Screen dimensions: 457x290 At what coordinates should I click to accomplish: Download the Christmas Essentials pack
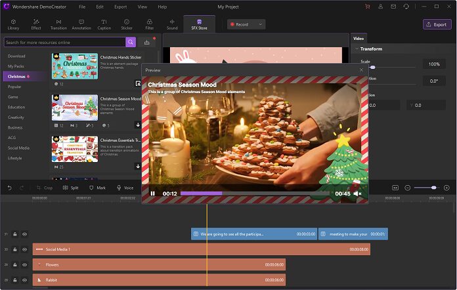138,166
